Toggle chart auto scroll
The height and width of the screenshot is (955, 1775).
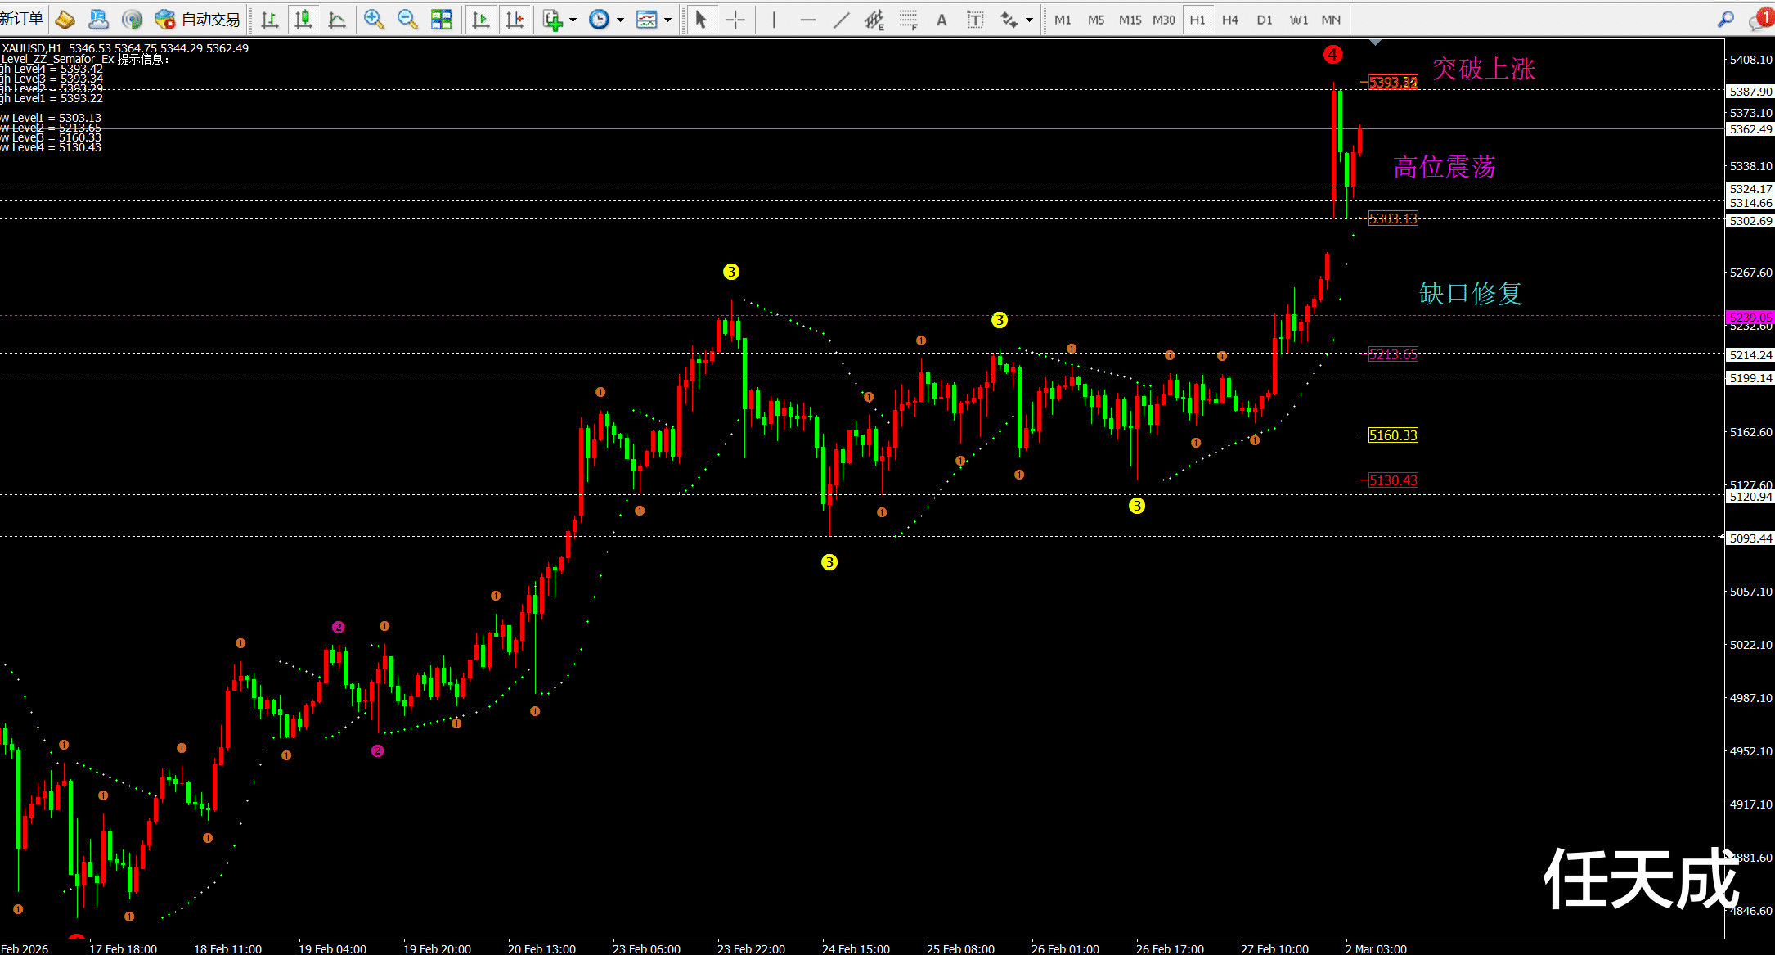point(481,20)
